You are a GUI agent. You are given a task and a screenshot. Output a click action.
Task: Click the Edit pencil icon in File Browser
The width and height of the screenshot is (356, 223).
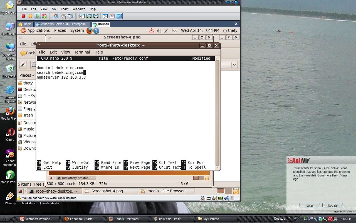click(23, 65)
